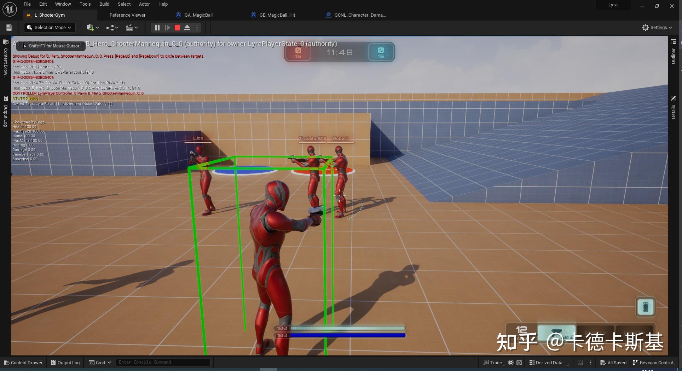
Task: Open the Revision Control menu
Action: pos(653,363)
